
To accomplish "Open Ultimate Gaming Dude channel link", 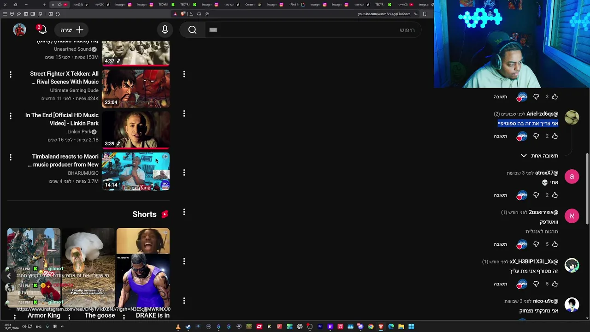I will pyautogui.click(x=74, y=90).
